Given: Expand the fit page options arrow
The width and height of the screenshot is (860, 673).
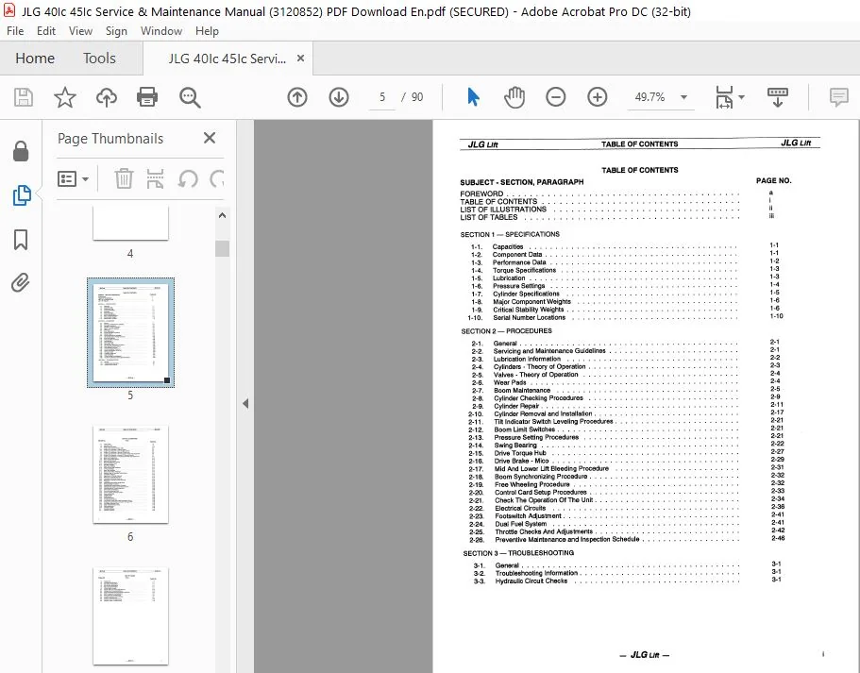Looking at the screenshot, I should pyautogui.click(x=742, y=97).
